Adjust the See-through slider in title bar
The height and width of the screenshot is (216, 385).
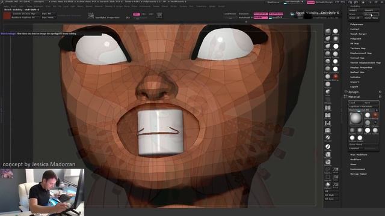(294, 2)
